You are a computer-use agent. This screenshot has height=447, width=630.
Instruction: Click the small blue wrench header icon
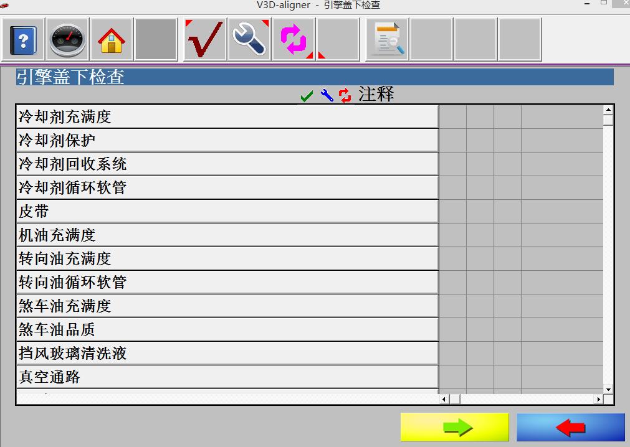coord(327,96)
